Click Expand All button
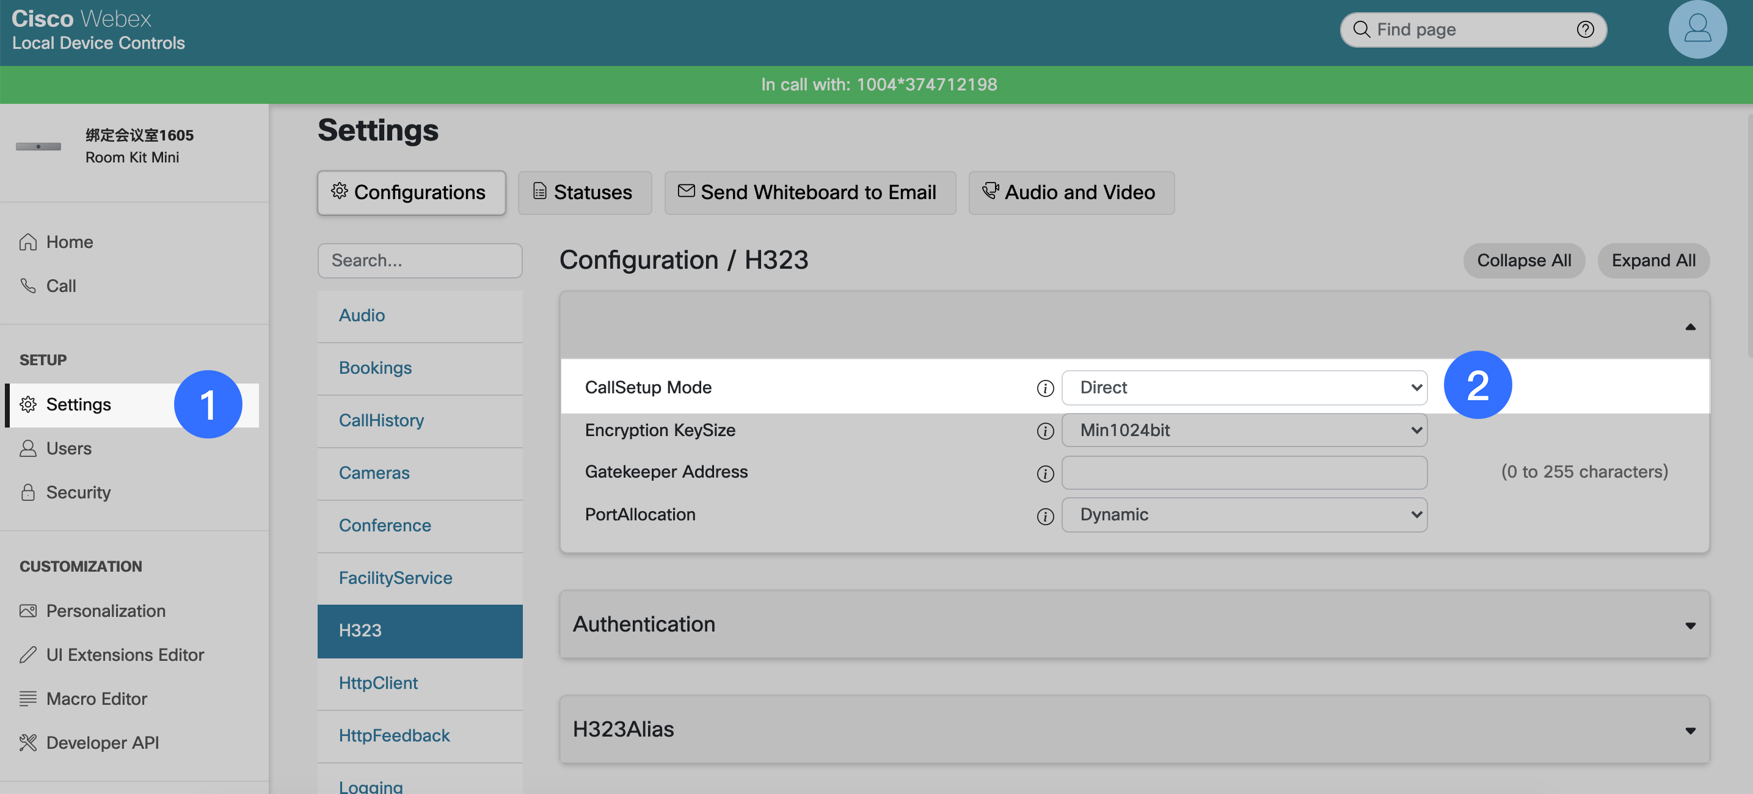1753x794 pixels. [1653, 261]
